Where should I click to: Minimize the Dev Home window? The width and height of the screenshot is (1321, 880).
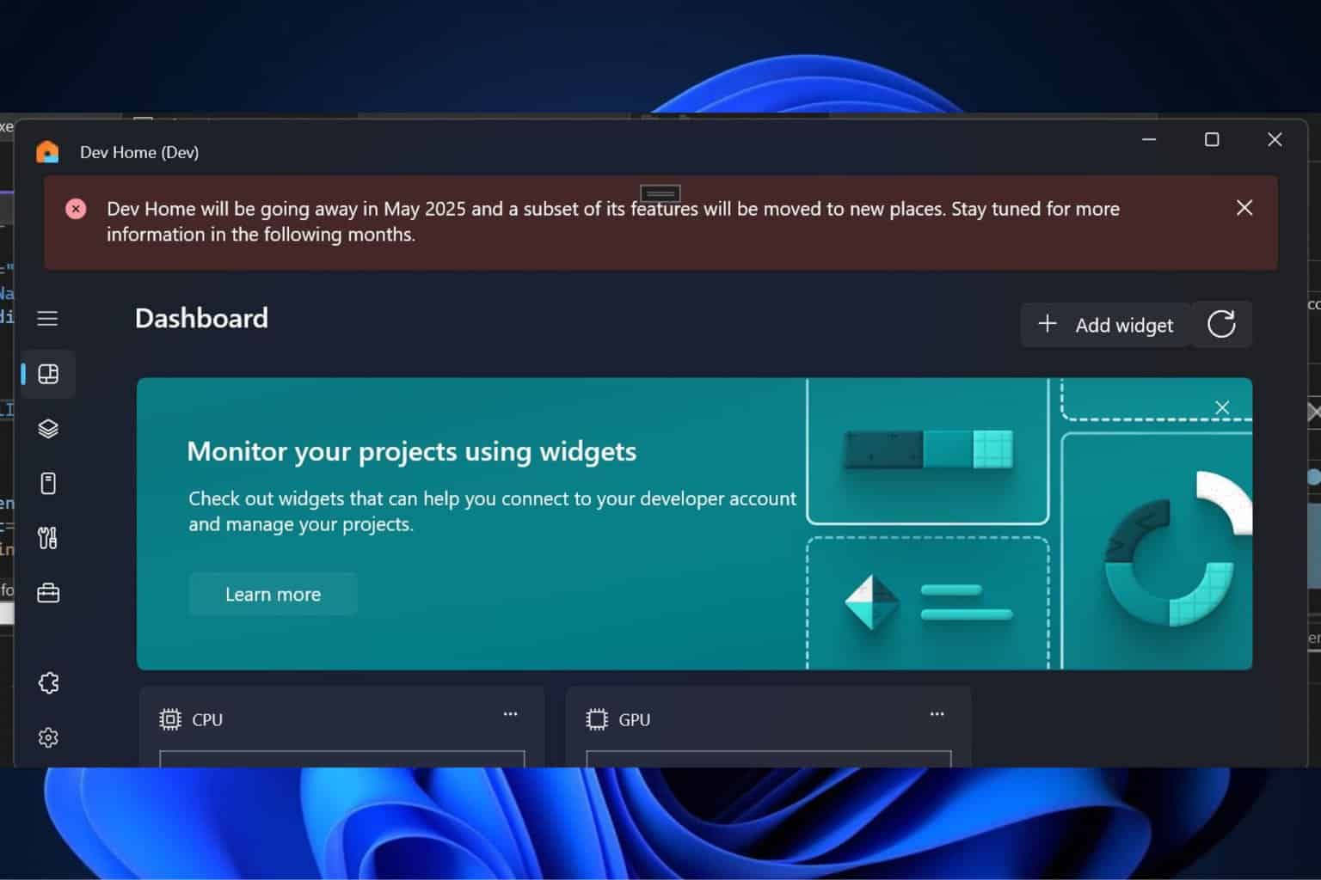click(x=1149, y=139)
